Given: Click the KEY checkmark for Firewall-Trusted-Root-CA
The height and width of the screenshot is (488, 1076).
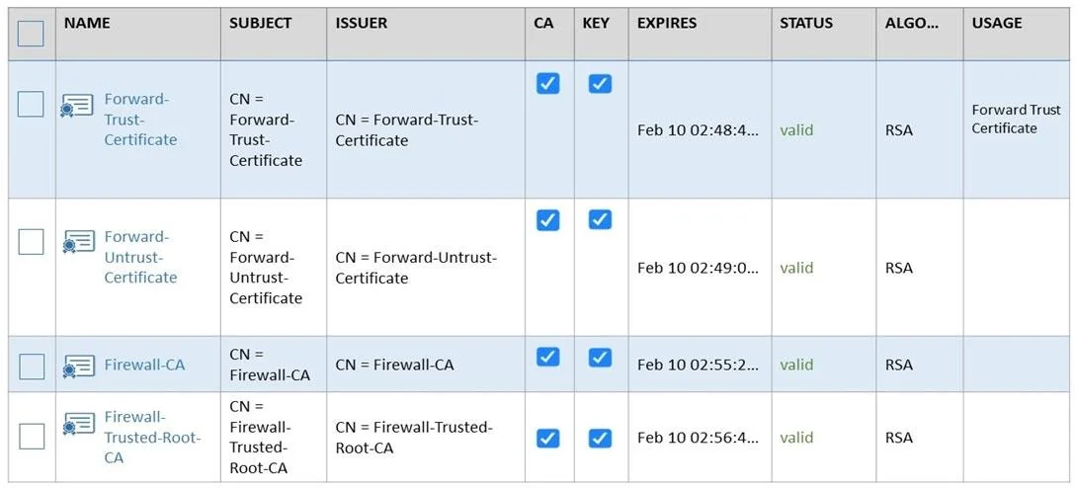Looking at the screenshot, I should point(600,438).
